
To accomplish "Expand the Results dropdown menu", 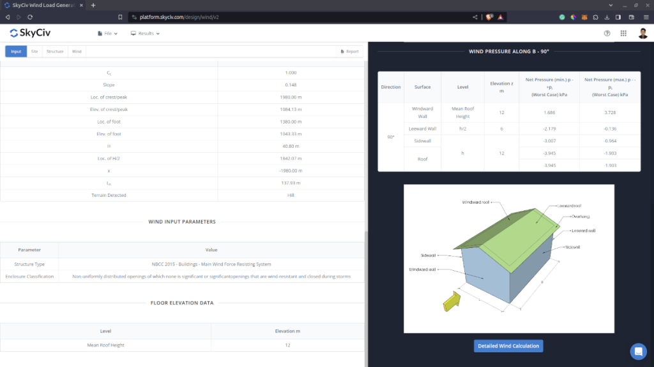I will [x=145, y=33].
